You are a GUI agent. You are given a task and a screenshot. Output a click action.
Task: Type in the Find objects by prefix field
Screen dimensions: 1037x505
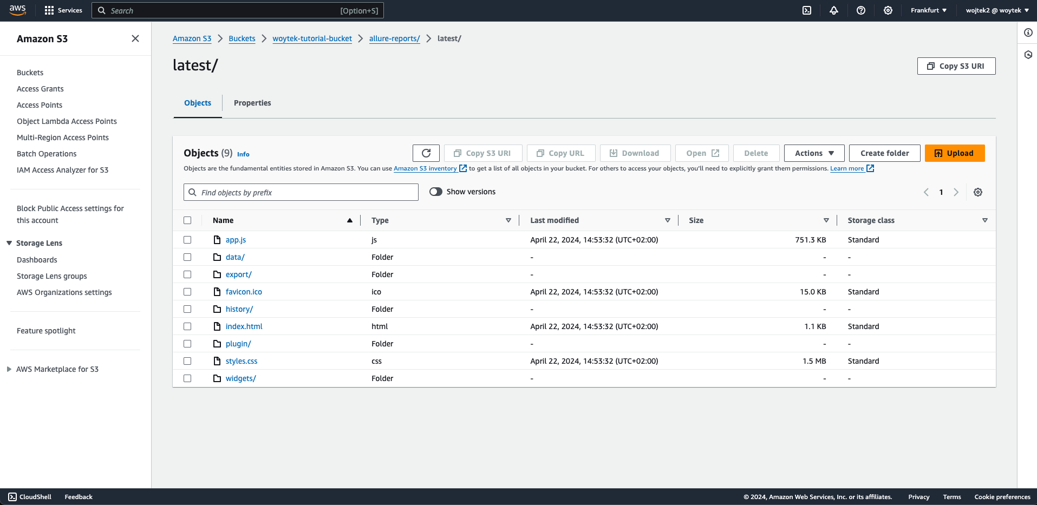(301, 192)
